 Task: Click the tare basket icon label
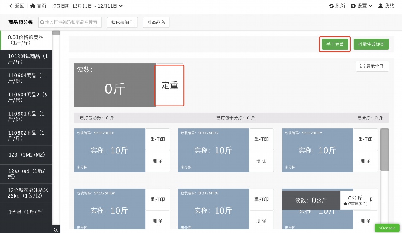pyautogui.click(x=345, y=203)
